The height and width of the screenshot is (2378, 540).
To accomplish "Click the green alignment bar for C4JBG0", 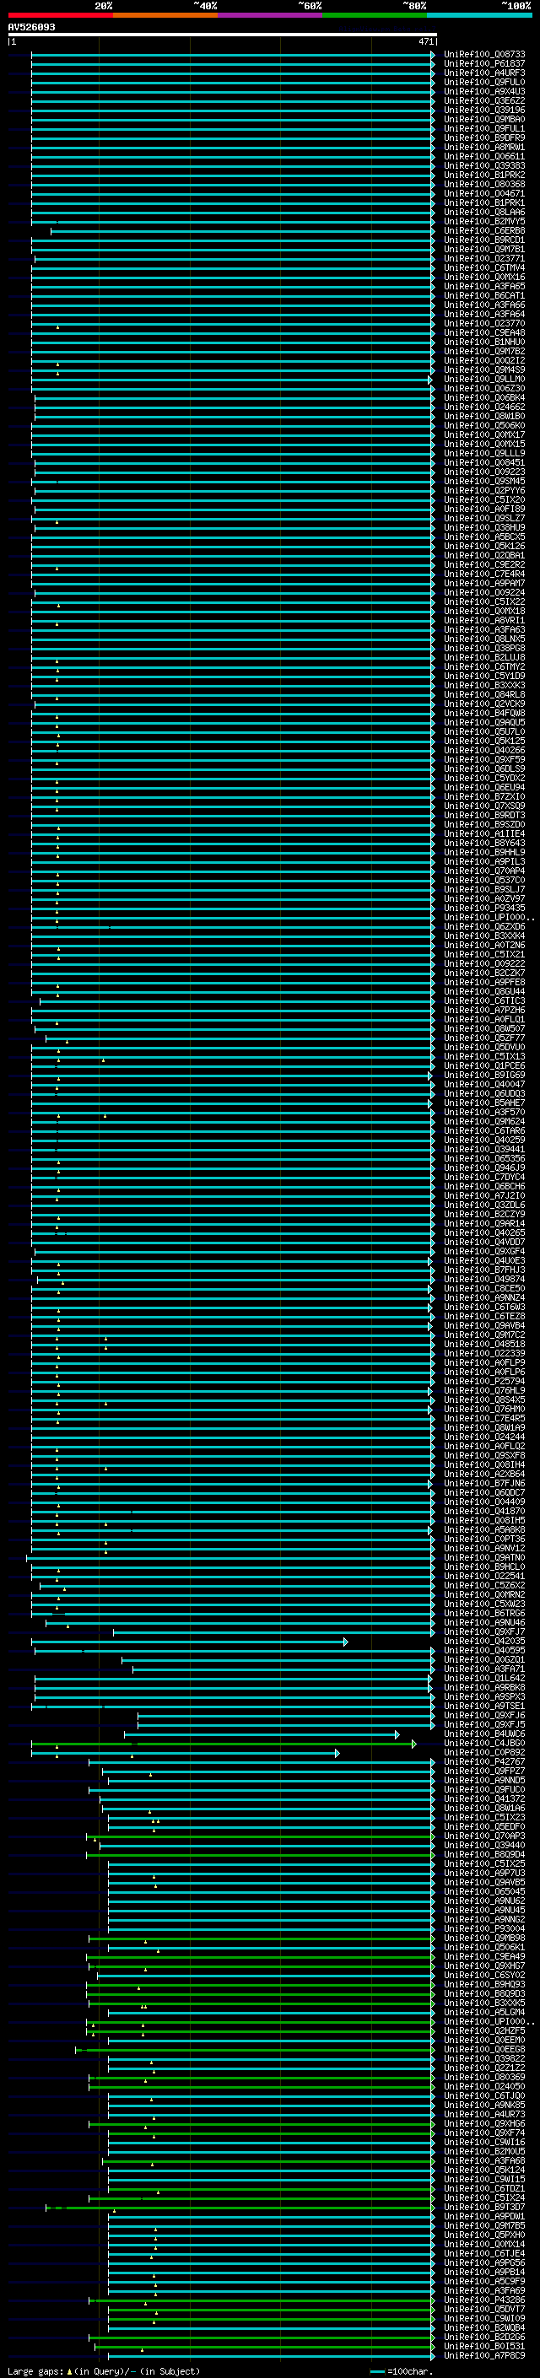I will pos(224,1744).
